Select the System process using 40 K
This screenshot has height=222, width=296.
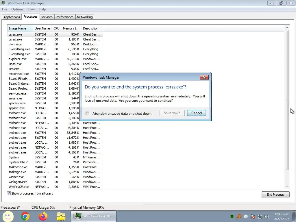[x=55, y=157]
